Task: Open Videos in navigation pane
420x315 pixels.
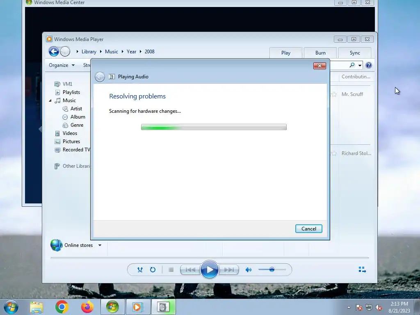Action: click(x=70, y=133)
